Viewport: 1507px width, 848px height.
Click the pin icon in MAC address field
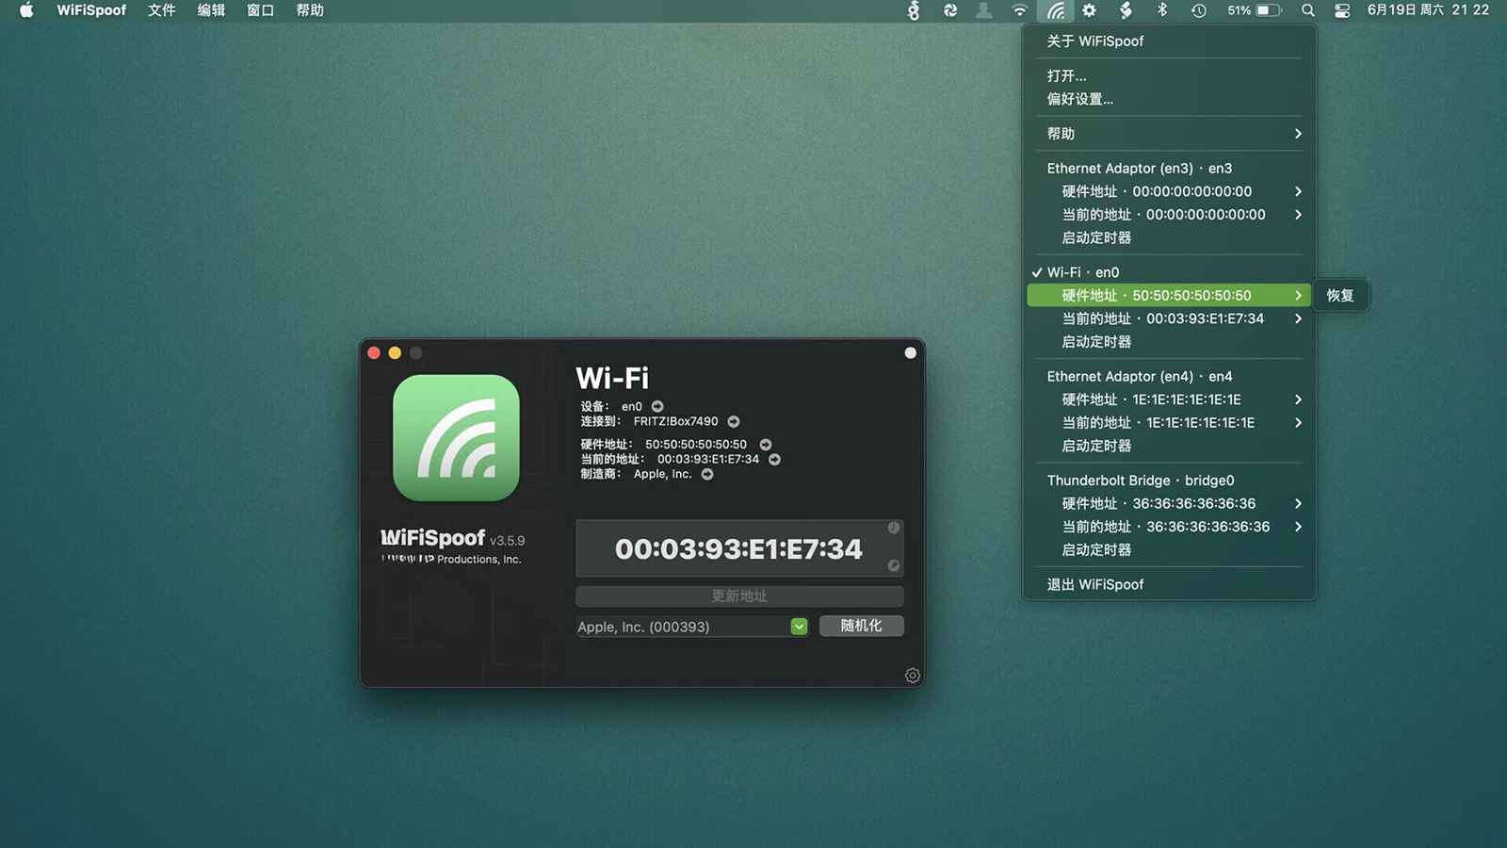894,566
